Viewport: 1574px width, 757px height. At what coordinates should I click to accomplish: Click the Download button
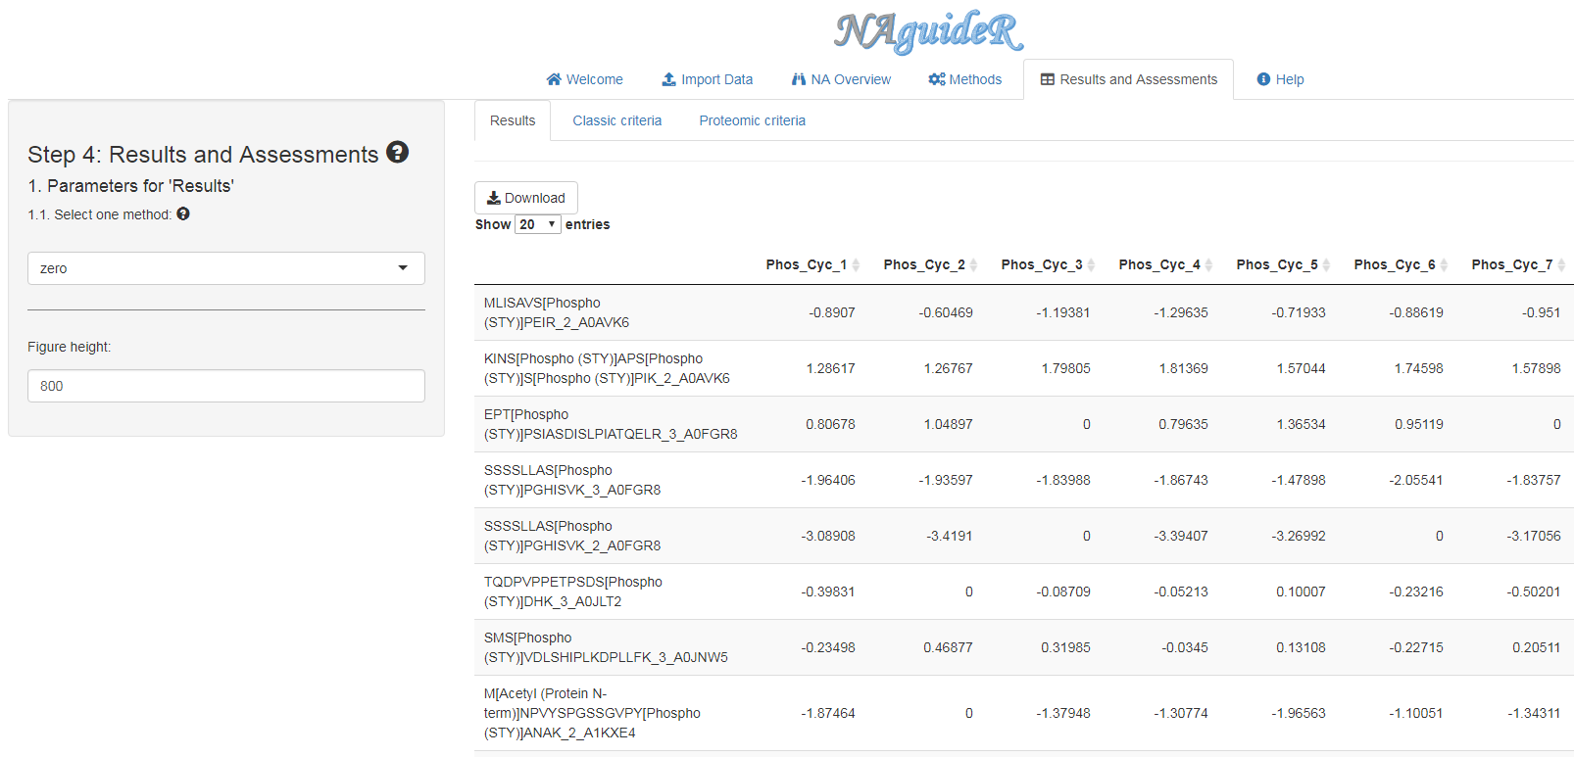(x=526, y=198)
